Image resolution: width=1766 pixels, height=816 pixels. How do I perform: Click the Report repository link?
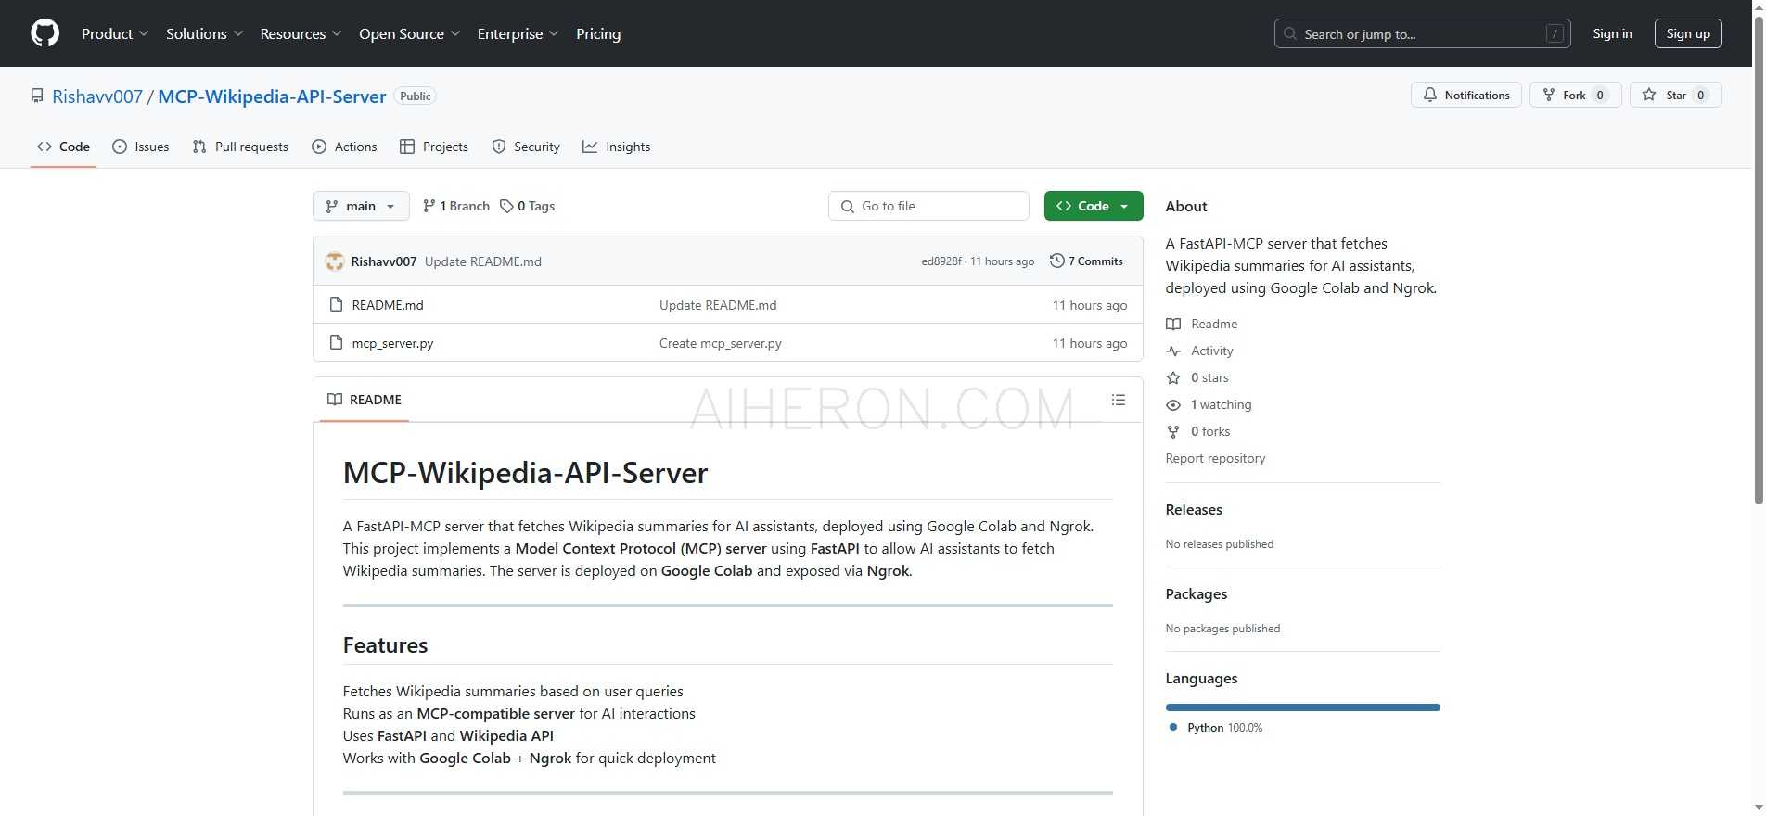point(1215,458)
